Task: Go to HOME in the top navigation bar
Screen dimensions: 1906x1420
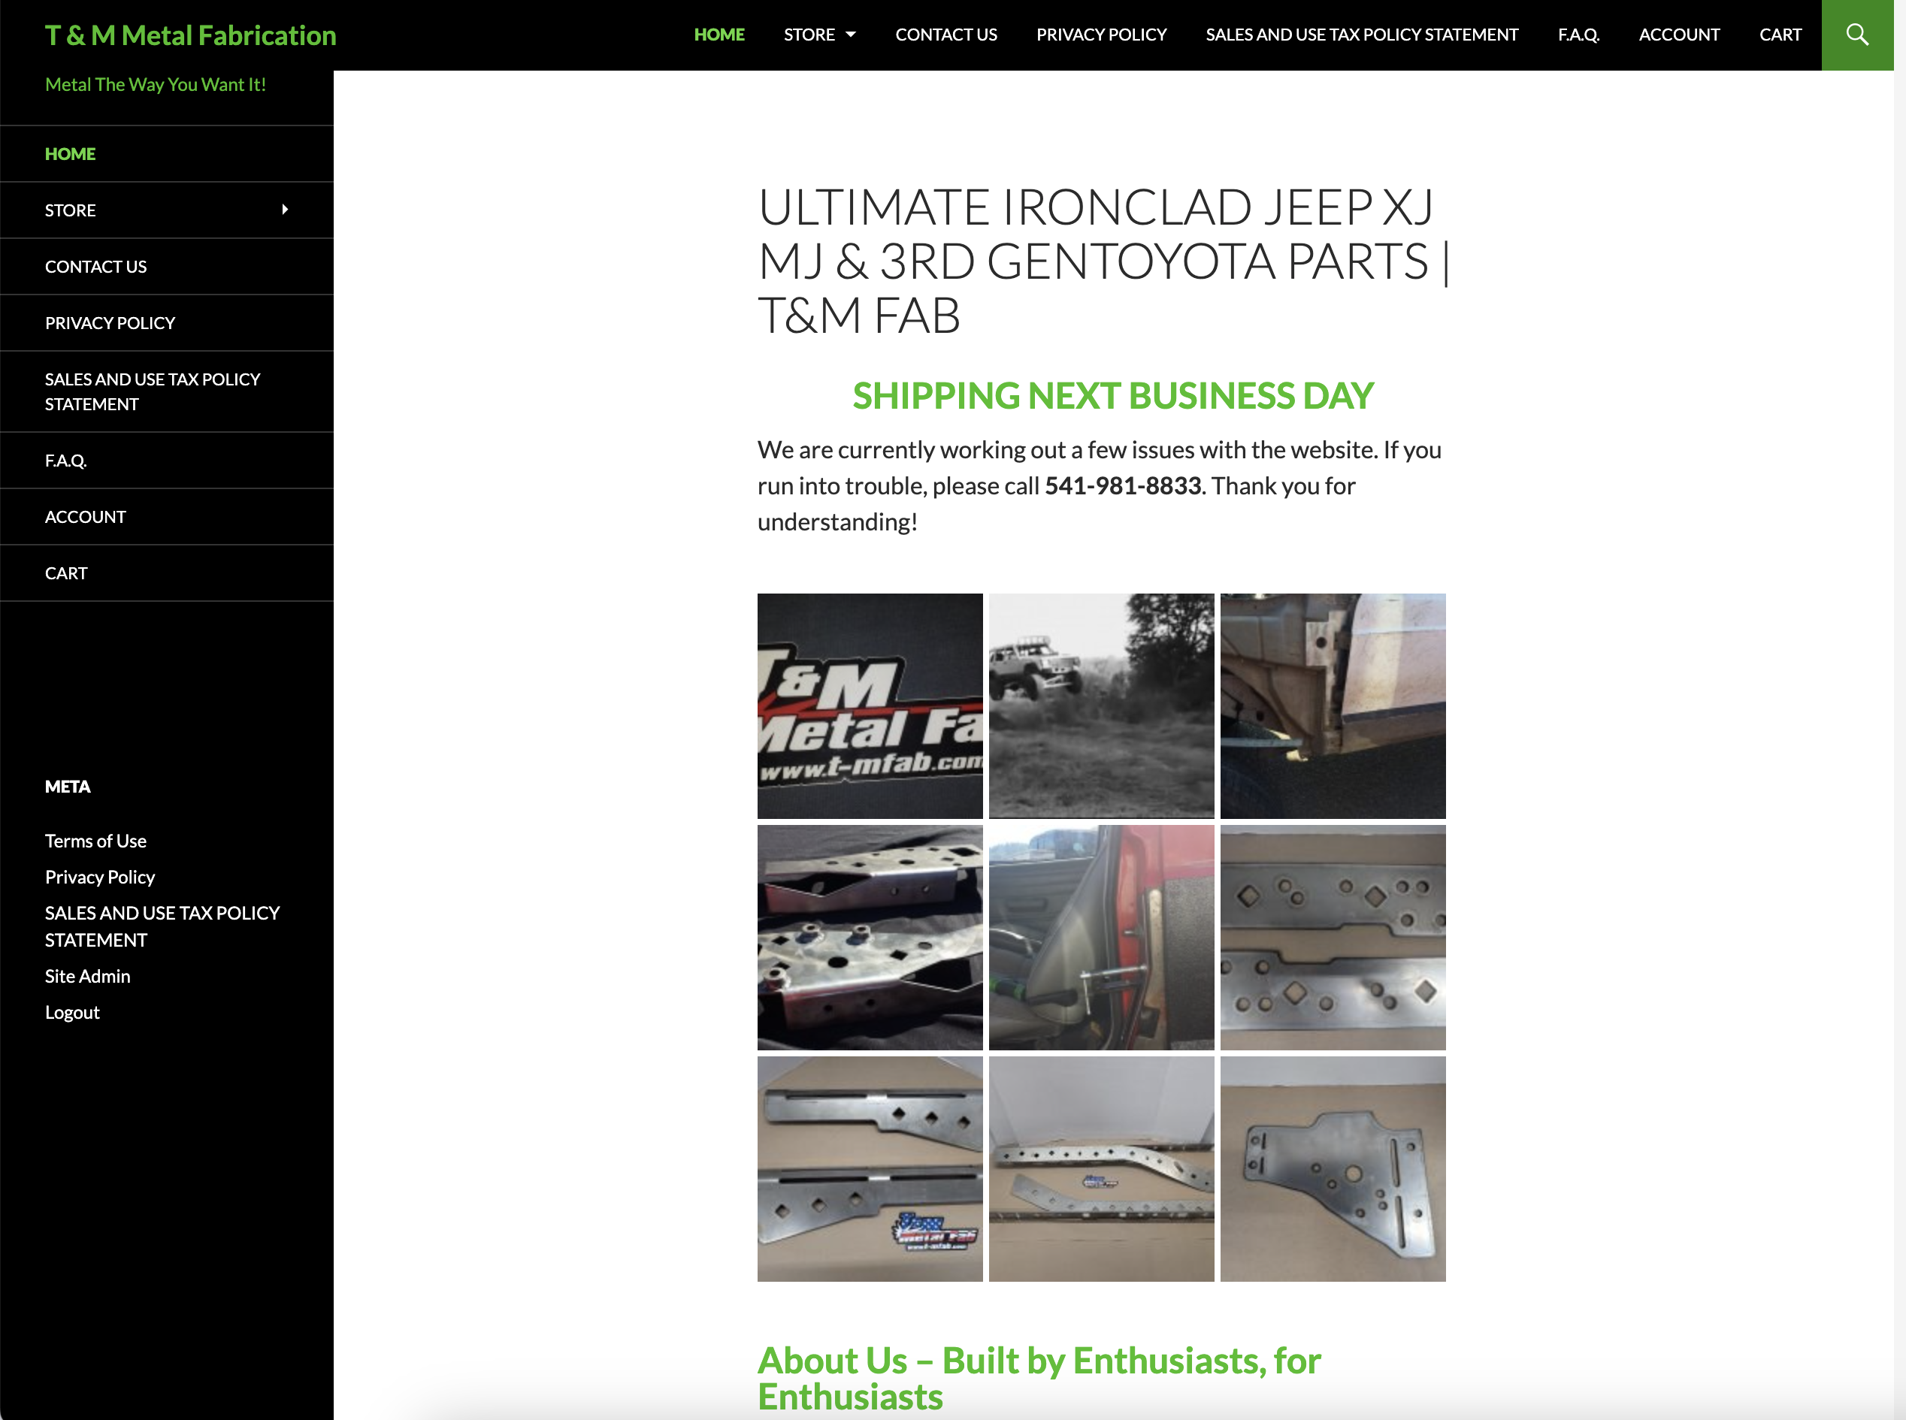Action: coord(719,35)
